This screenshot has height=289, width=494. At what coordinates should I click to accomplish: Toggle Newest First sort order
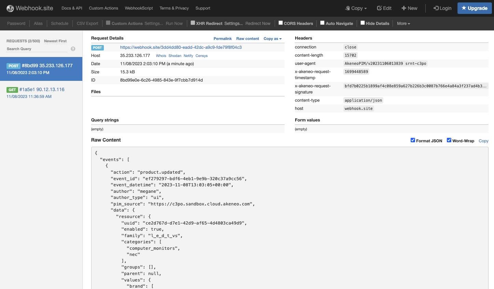pos(55,41)
